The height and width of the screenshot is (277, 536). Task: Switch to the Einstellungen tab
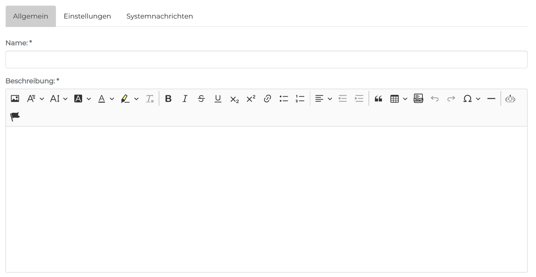[87, 16]
